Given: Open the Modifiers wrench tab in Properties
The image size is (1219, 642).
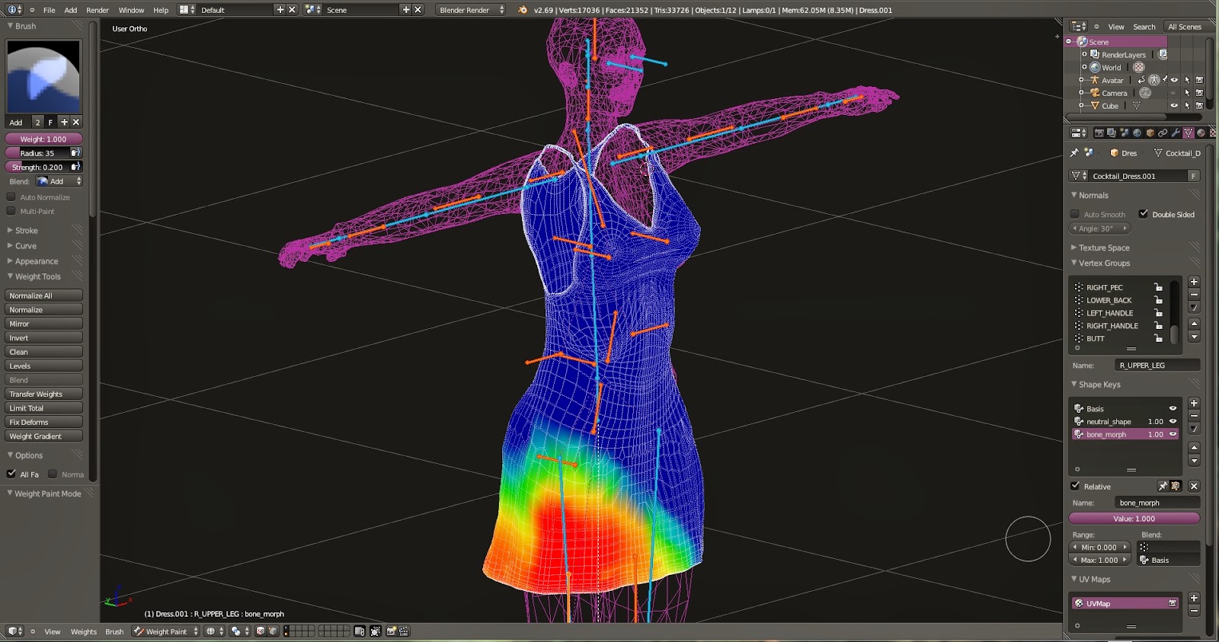Looking at the screenshot, I should 1176,133.
